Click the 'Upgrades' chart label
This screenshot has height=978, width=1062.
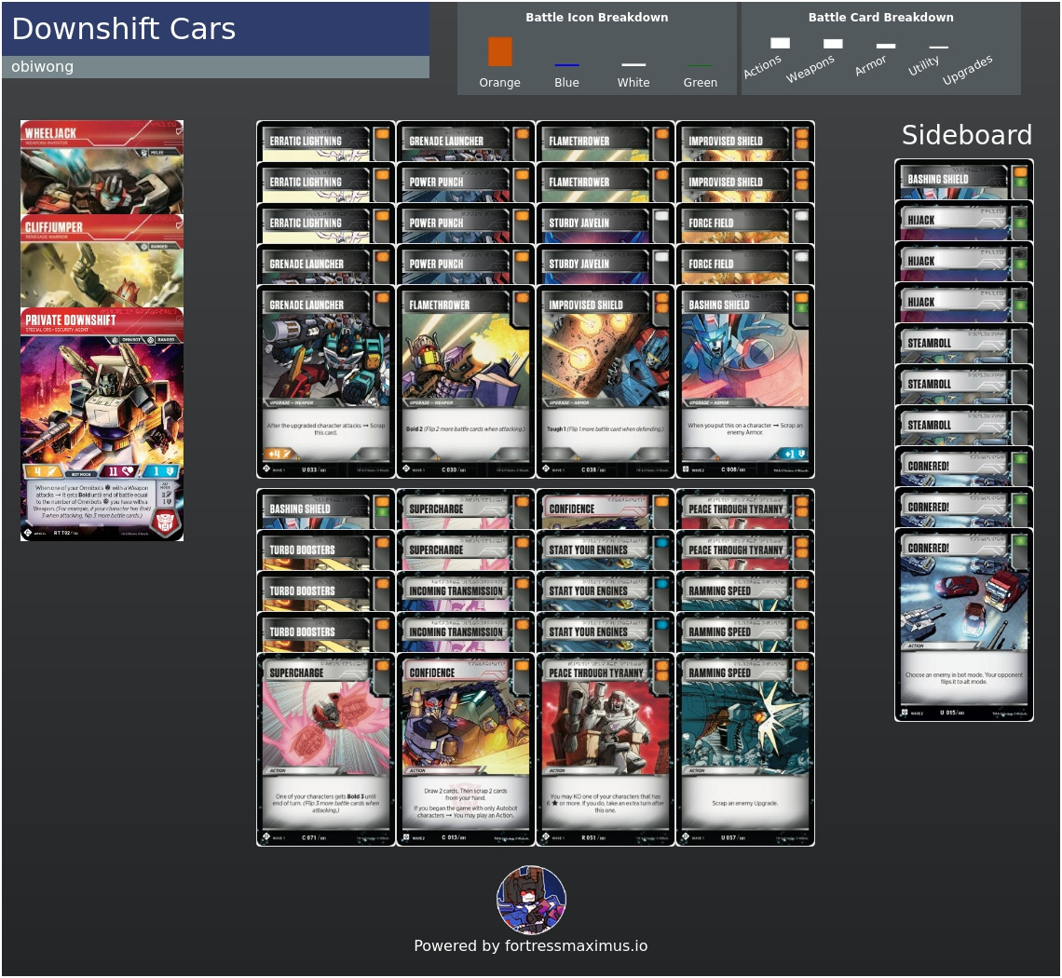pos(967,69)
